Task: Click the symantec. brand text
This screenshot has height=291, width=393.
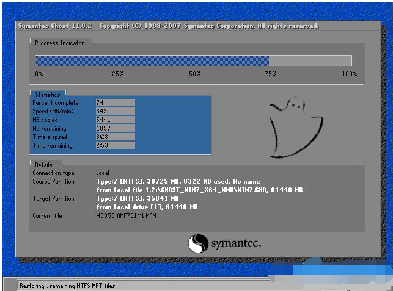Action: click(236, 244)
